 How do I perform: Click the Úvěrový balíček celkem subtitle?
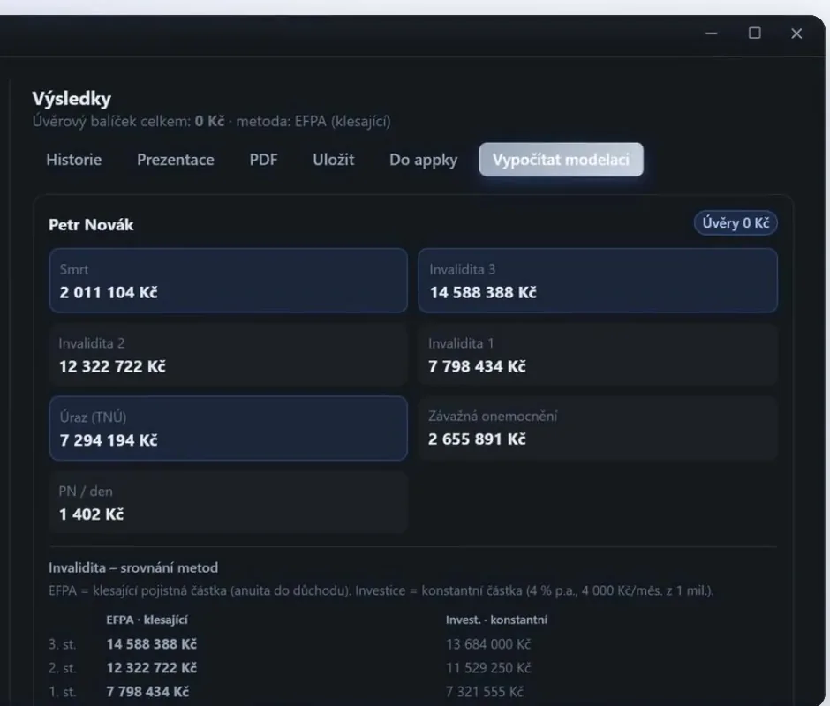point(211,121)
